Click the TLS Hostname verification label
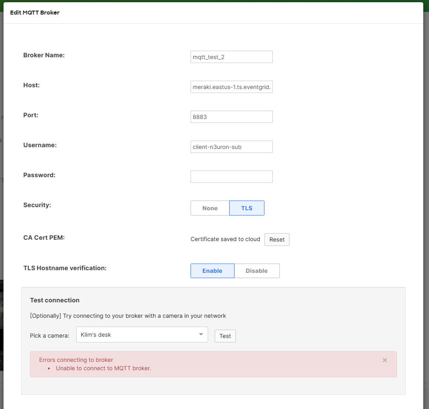429x409 pixels. (65, 268)
